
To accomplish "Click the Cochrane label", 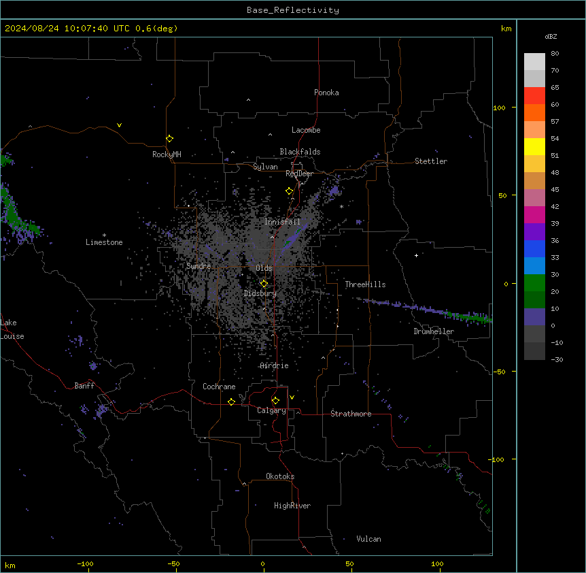I will point(219,387).
